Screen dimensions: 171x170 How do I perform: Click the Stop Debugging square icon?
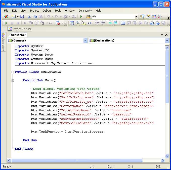click(18, 23)
